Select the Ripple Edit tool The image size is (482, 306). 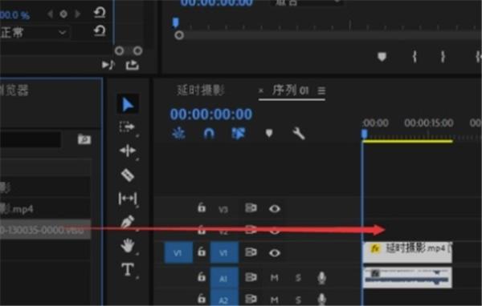point(128,151)
